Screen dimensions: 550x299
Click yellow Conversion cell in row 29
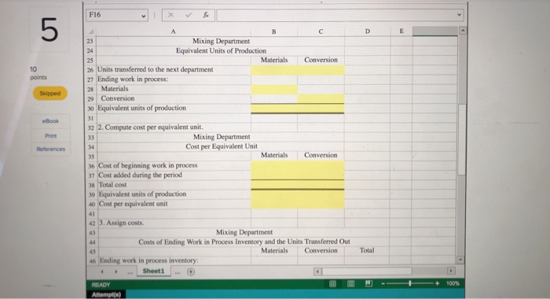click(x=321, y=98)
